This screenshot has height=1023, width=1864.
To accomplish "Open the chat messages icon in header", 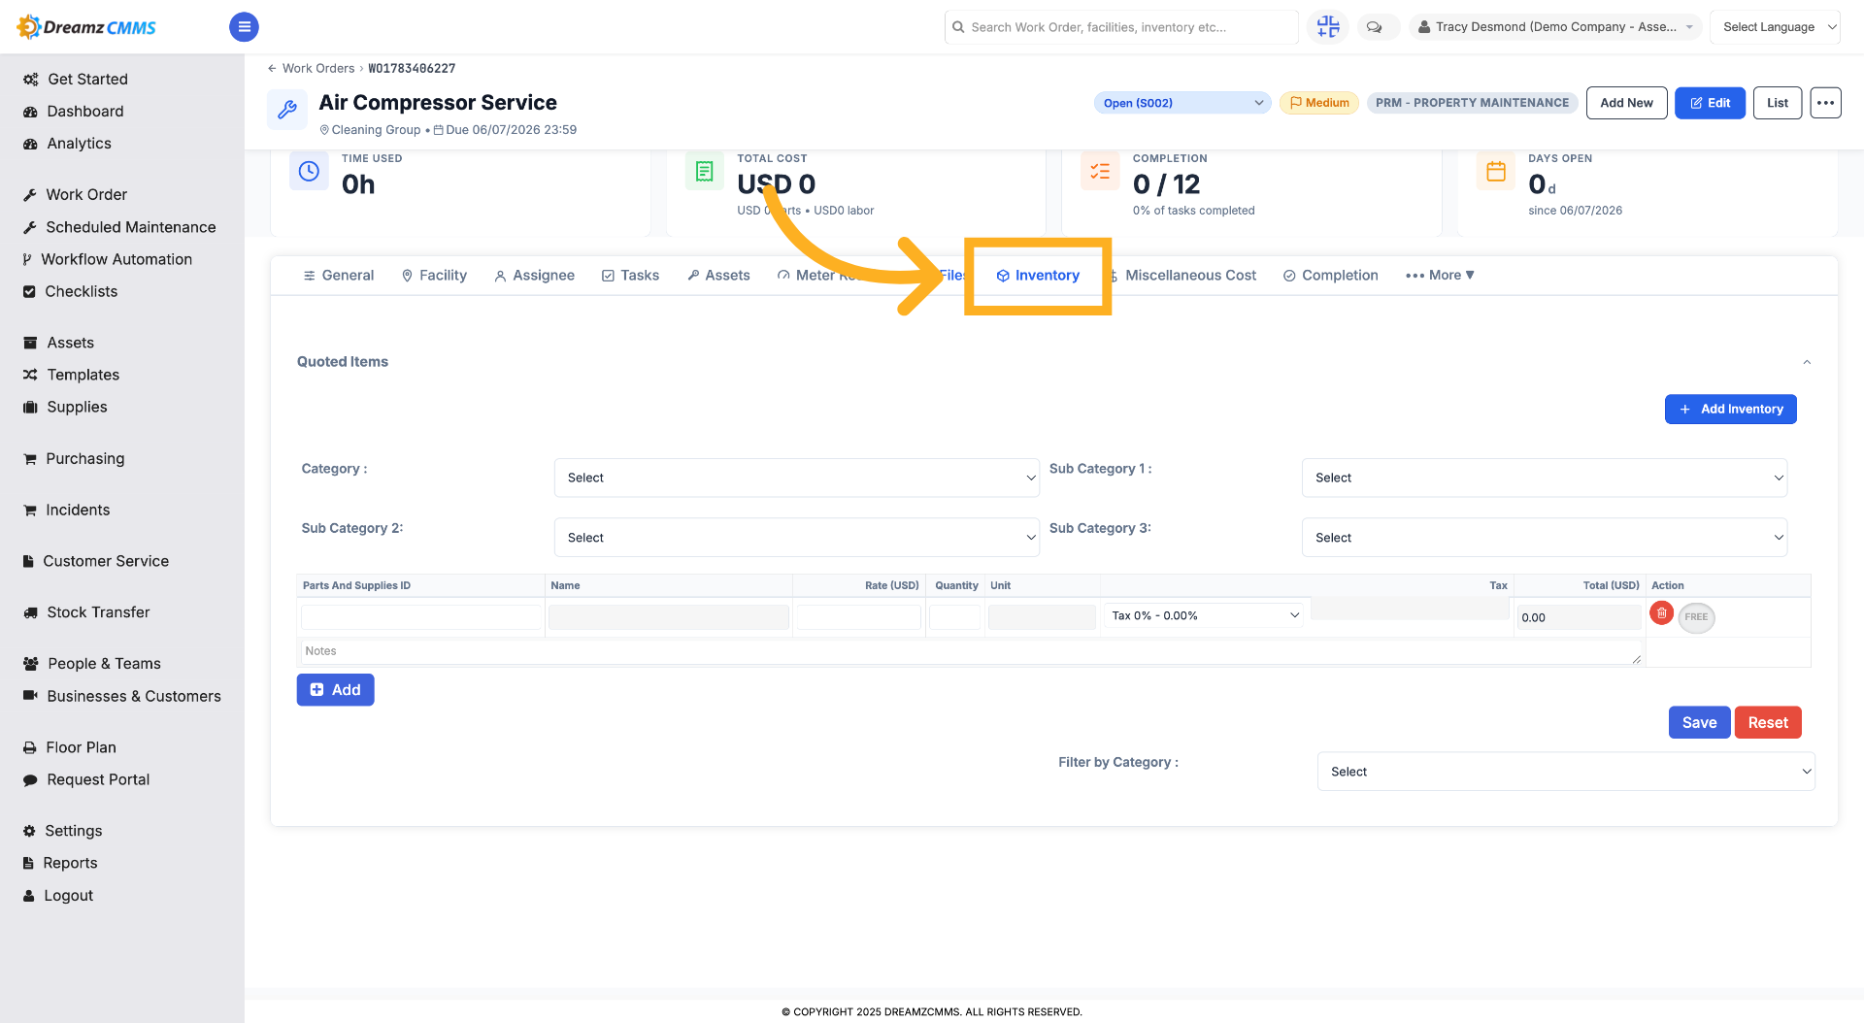I will click(x=1374, y=27).
